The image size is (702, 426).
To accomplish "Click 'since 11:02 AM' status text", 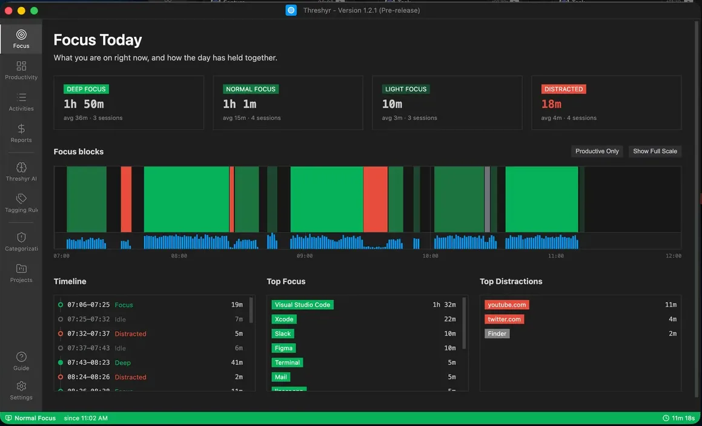I will point(85,418).
